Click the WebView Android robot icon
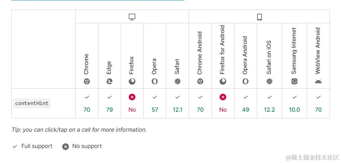This screenshot has width=341, height=163. 318,81
